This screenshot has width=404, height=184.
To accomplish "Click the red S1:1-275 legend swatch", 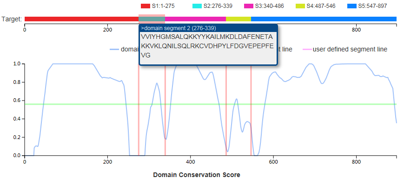I will pos(146,6).
